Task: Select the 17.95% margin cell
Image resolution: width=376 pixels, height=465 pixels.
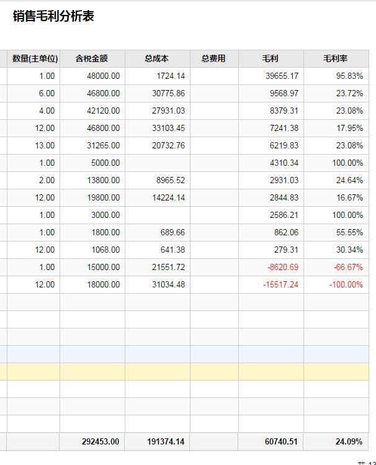Action: [336, 129]
